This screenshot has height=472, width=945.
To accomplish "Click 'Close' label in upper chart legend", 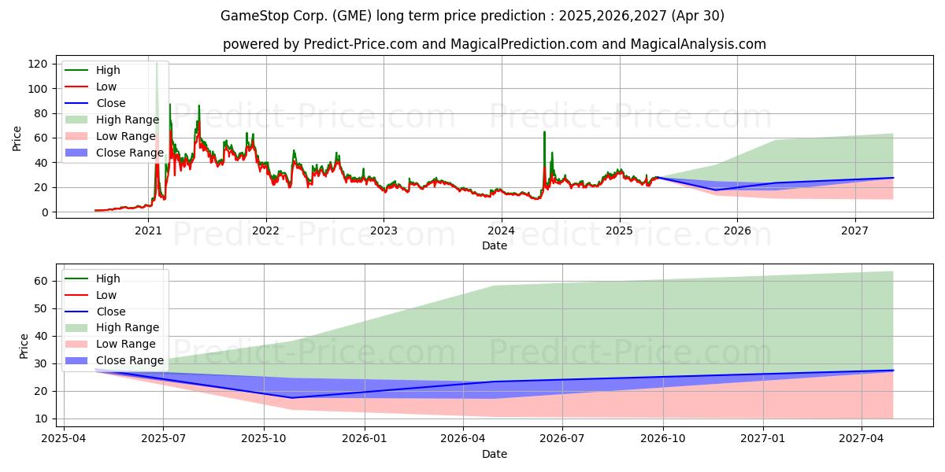I will coord(111,103).
